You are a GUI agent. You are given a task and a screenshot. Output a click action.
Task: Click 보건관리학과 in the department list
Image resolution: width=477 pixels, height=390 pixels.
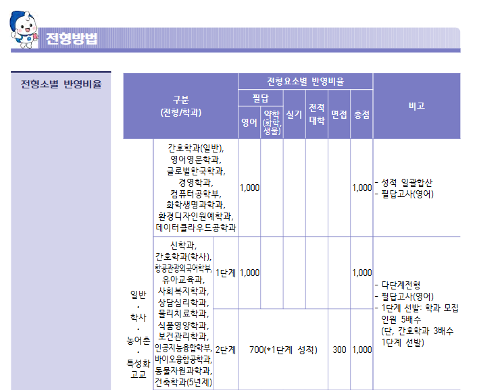(x=183, y=336)
